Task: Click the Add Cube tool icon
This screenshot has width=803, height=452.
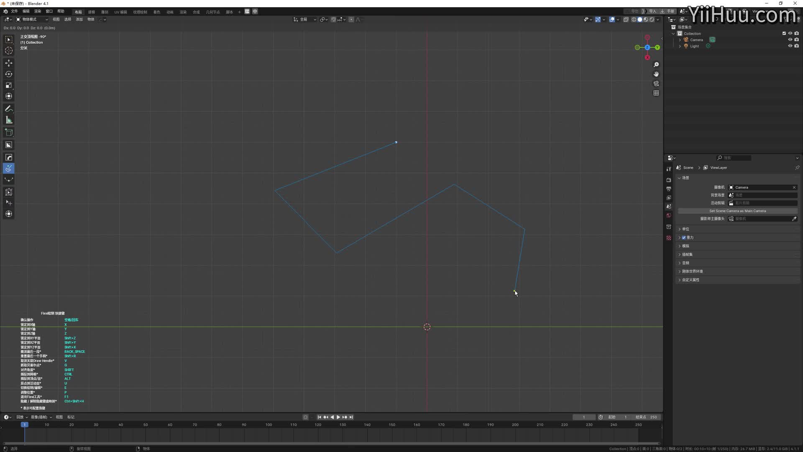Action: click(9, 133)
